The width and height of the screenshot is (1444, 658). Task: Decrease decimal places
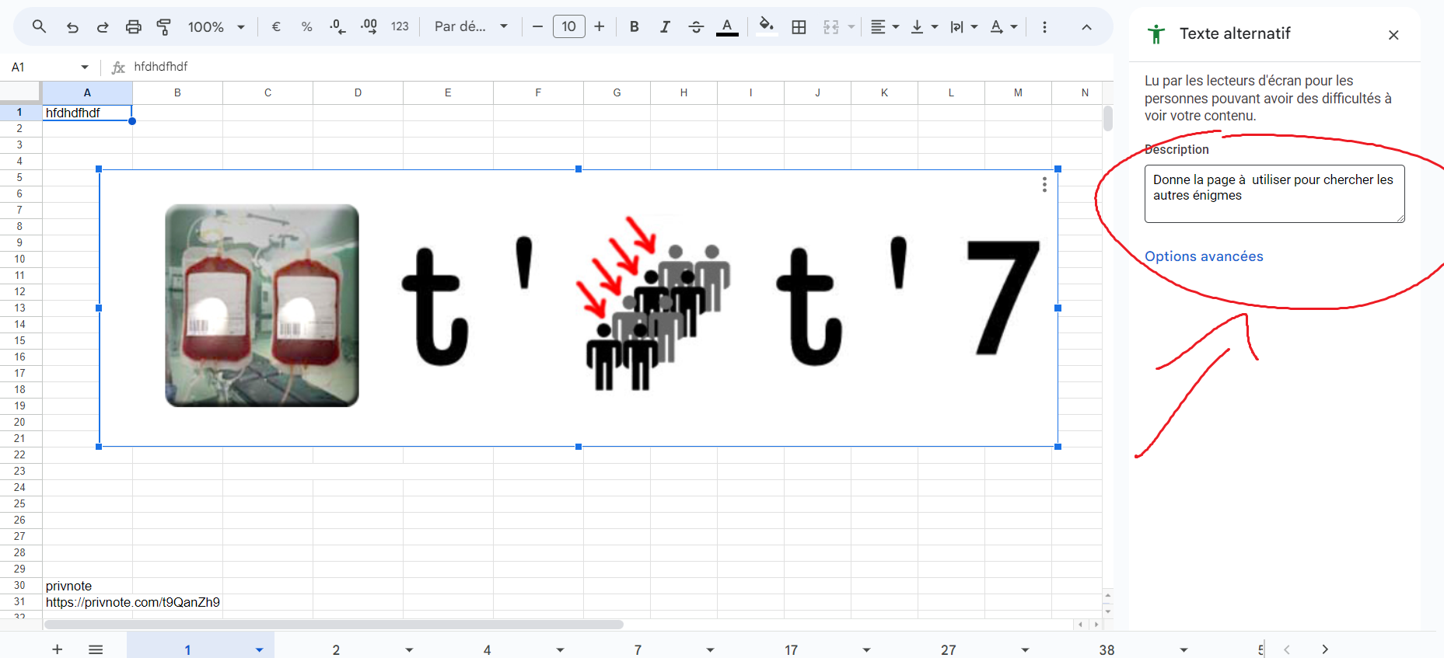(337, 26)
